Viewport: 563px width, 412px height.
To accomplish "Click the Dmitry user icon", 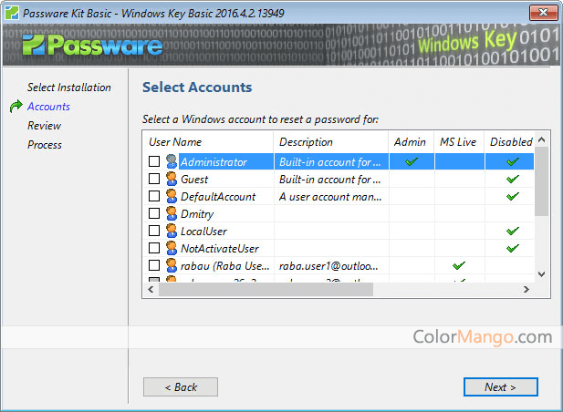I will click(x=172, y=213).
